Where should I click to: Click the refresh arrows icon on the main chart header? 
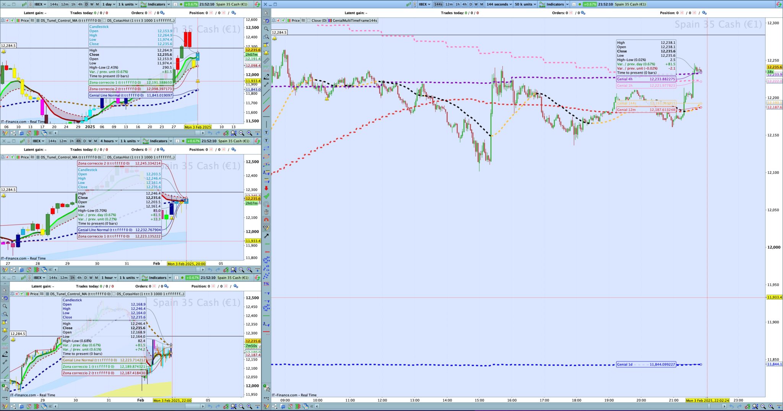[778, 4]
